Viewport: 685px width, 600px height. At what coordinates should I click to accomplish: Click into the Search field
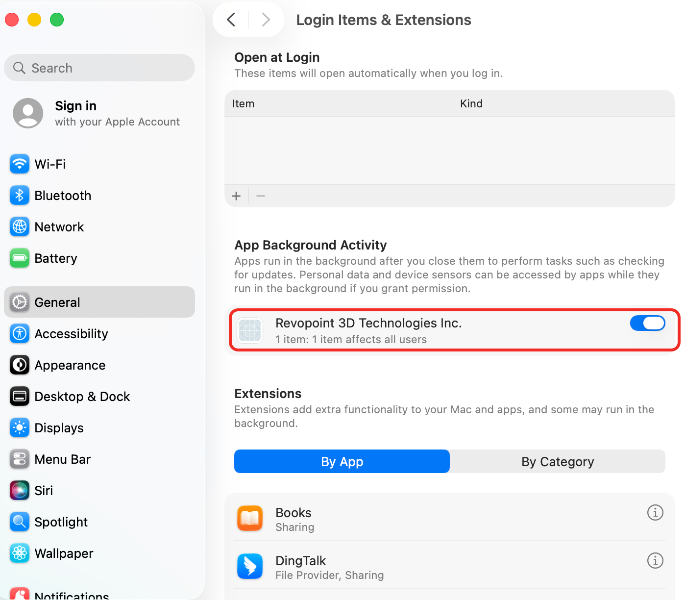[99, 68]
